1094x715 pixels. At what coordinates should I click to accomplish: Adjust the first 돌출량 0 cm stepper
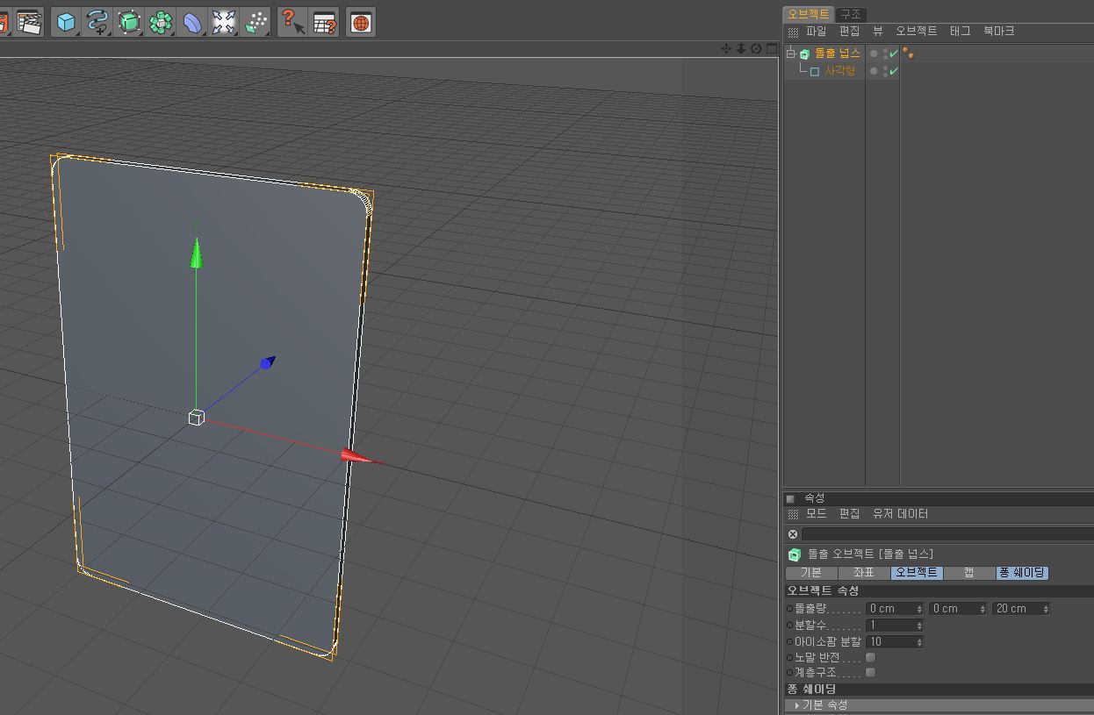[919, 609]
